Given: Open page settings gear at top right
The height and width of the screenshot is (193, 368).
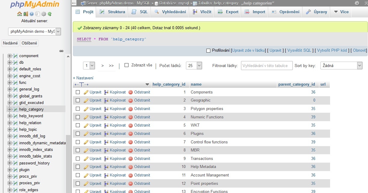Looking at the screenshot, I should pos(357,3).
